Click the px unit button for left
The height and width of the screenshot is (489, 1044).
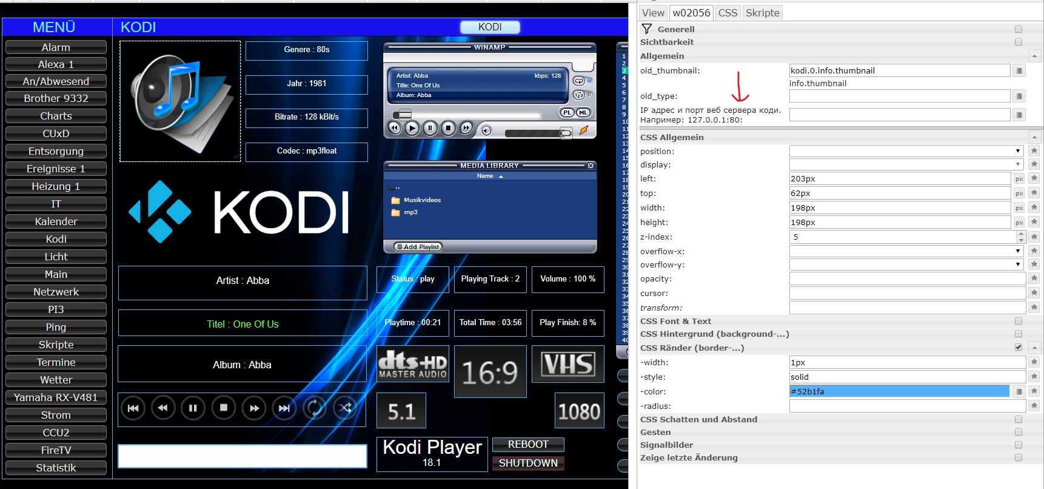tap(1019, 179)
